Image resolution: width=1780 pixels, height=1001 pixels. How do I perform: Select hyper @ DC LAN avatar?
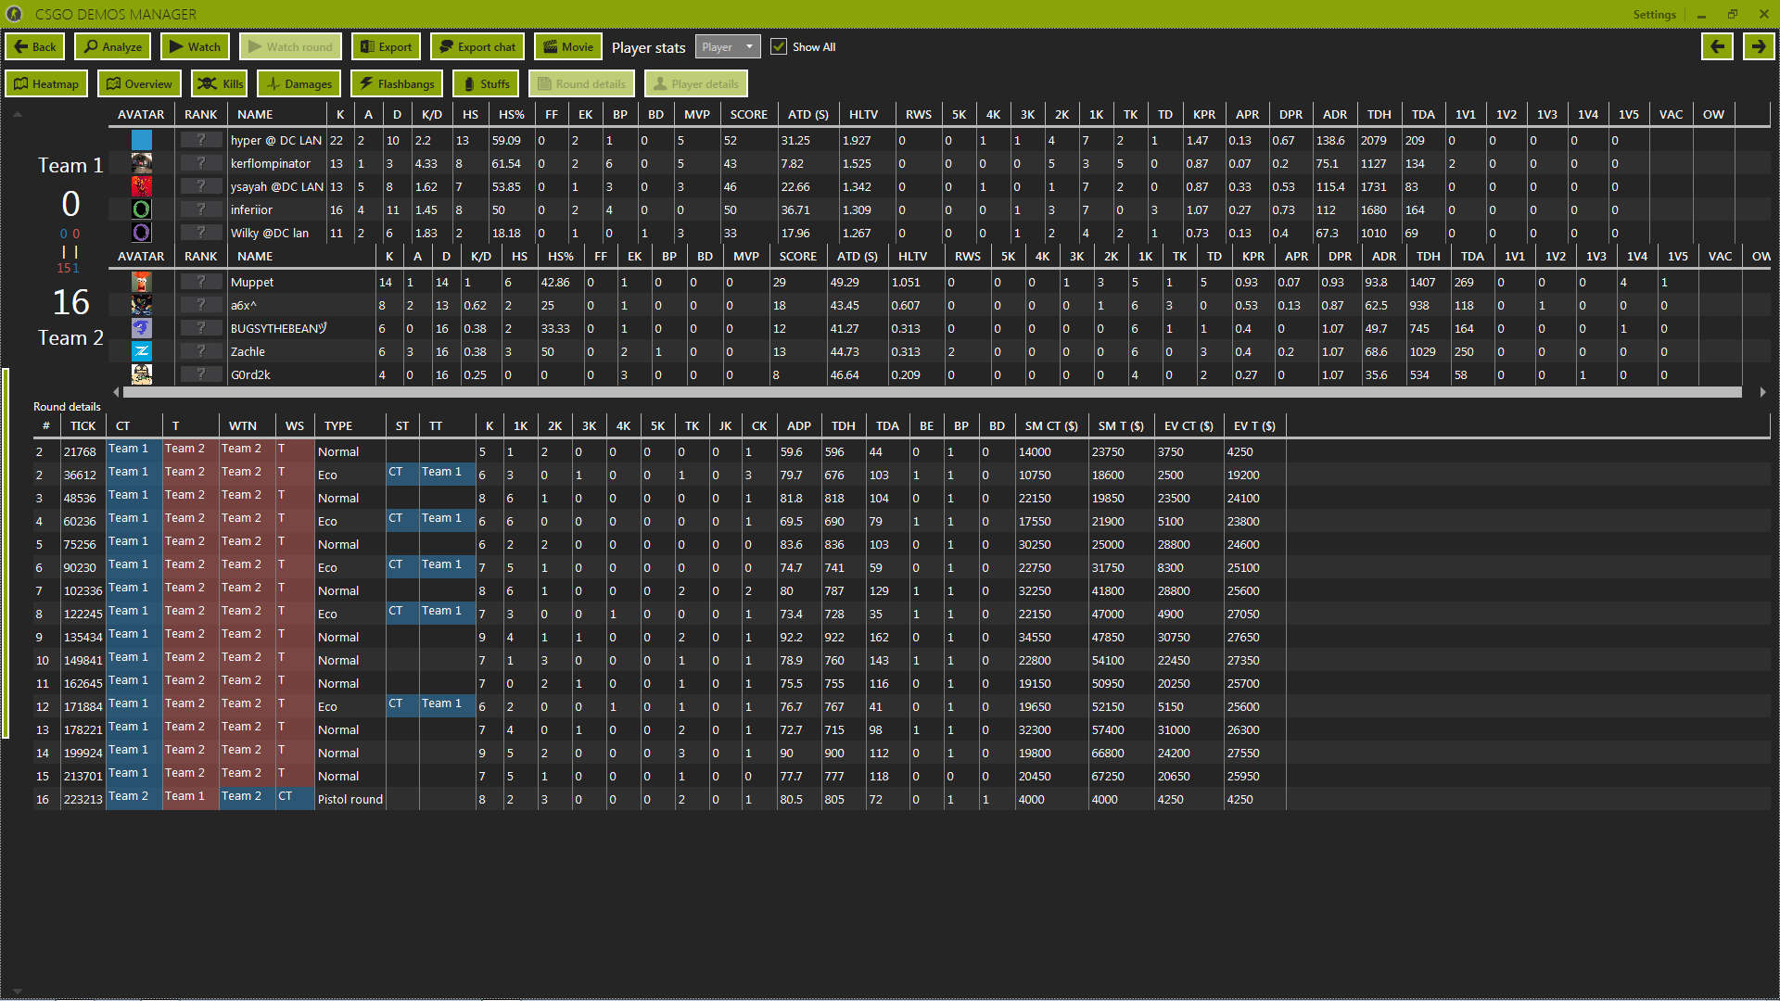[141, 140]
